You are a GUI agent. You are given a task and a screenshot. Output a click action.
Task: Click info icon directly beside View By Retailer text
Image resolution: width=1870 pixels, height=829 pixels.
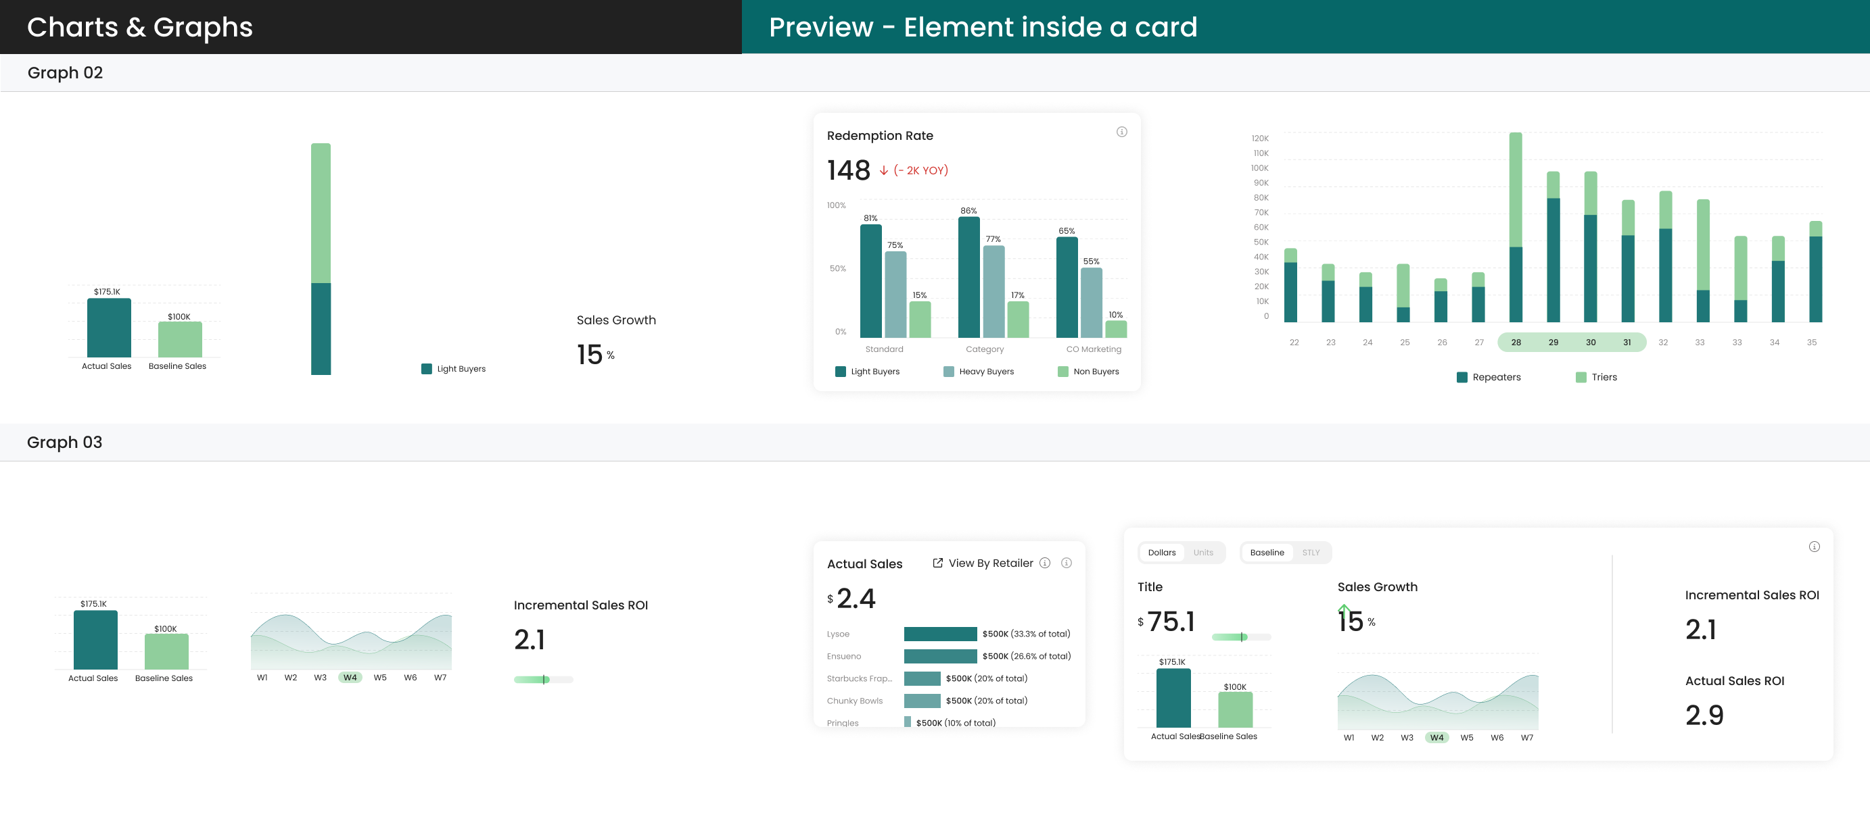point(1045,563)
